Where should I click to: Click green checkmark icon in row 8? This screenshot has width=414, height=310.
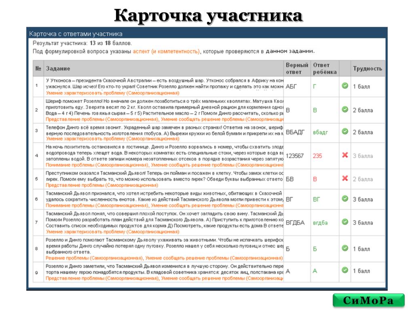[x=345, y=248]
